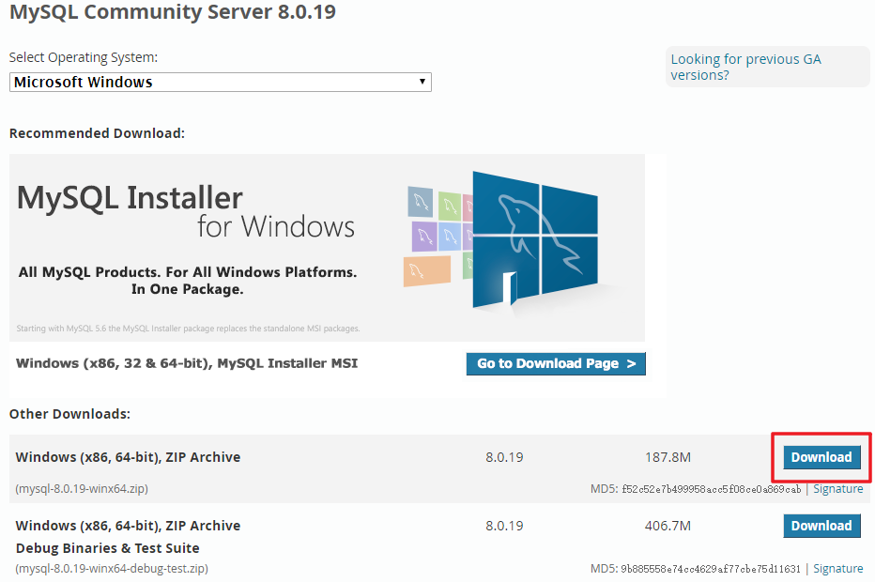Viewport: 875px width, 582px height.
Task: Open Signature link for the debug-test zip
Action: [837, 569]
